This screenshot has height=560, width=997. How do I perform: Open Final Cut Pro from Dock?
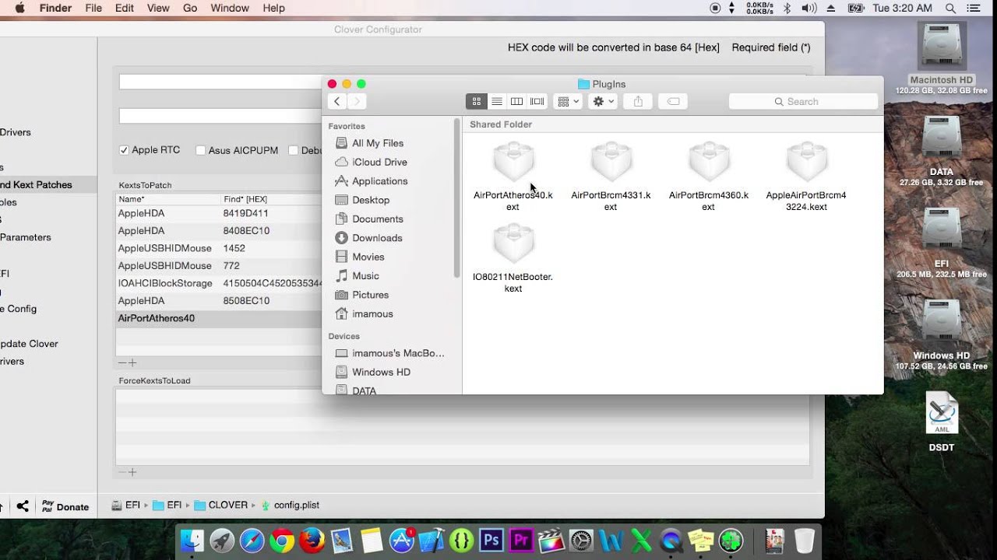[x=551, y=540]
